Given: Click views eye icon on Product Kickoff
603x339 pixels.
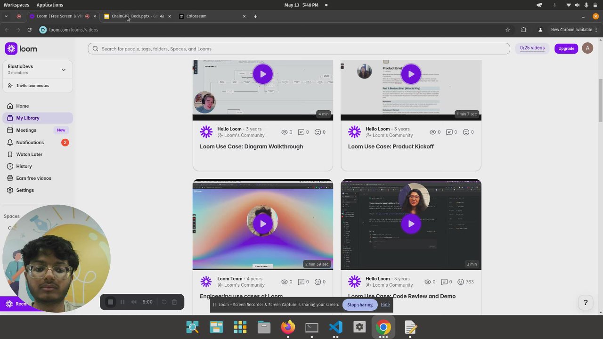Looking at the screenshot, I should click(432, 132).
